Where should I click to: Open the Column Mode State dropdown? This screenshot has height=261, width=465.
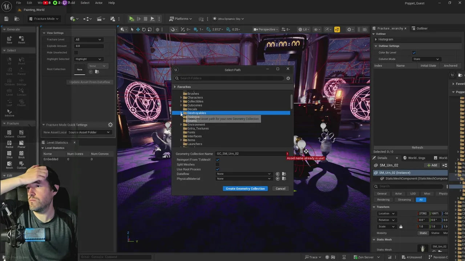(426, 59)
